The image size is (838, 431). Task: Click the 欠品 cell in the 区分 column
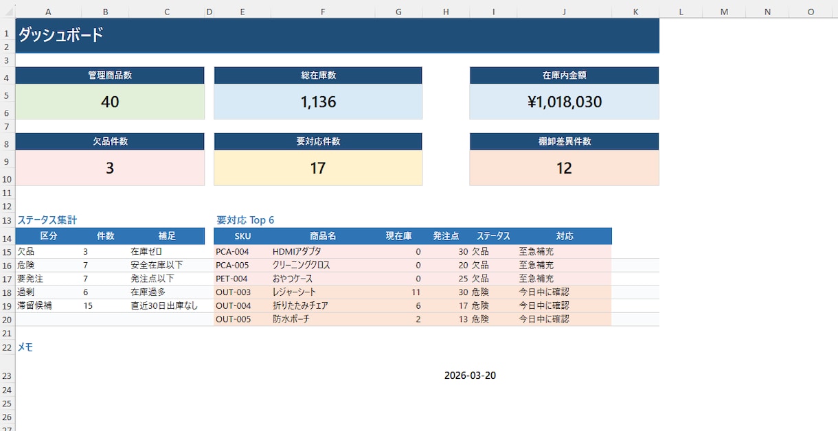pos(49,252)
